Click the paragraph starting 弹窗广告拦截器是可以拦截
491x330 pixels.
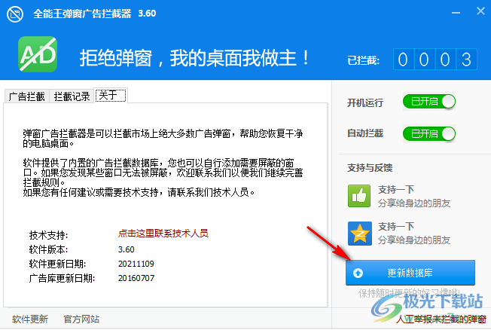[163, 138]
